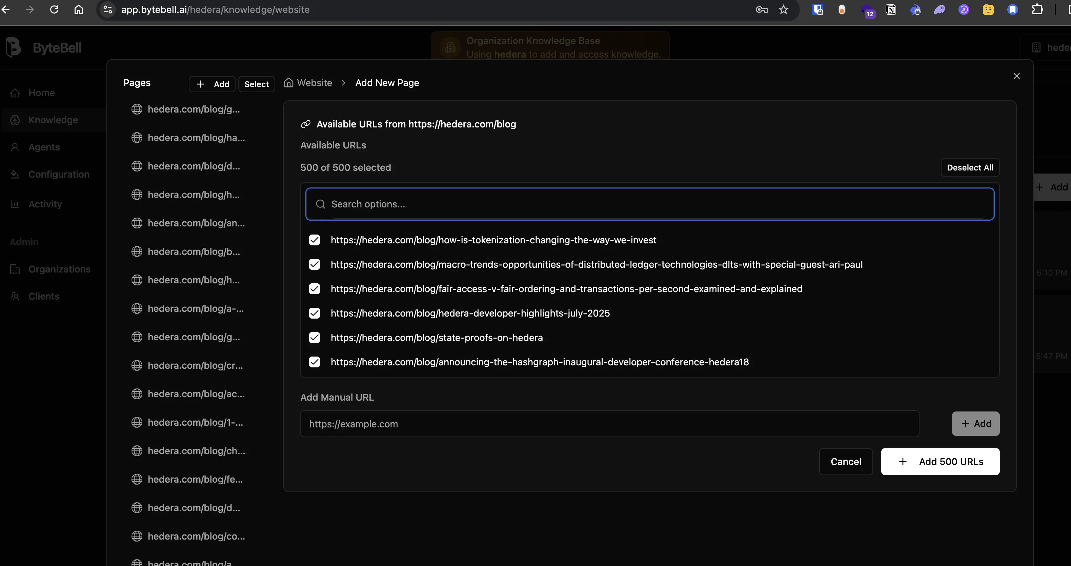This screenshot has width=1071, height=566.
Task: Go to Website in the breadcrumb
Action: pyautogui.click(x=314, y=82)
